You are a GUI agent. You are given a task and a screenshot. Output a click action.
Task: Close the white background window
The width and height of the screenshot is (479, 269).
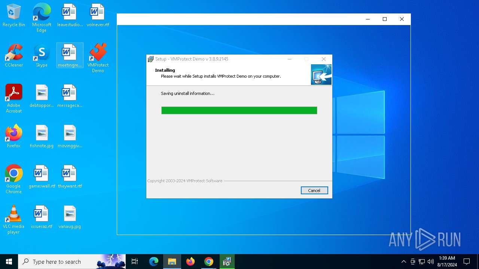click(x=402, y=19)
